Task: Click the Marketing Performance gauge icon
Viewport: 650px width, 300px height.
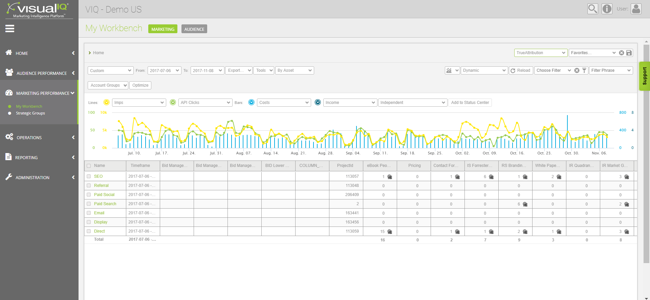Action: pos(9,92)
